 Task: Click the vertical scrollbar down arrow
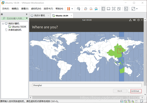click(x=145, y=94)
